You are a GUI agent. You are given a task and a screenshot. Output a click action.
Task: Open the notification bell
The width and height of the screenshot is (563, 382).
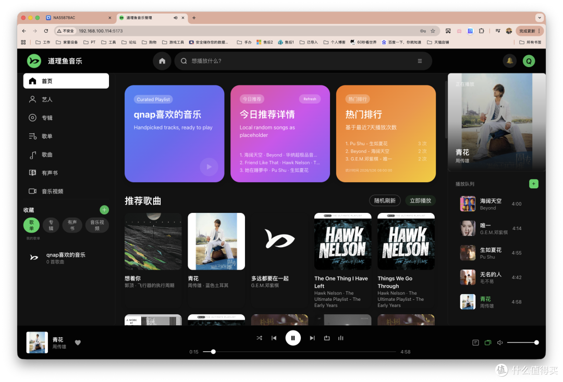(509, 61)
